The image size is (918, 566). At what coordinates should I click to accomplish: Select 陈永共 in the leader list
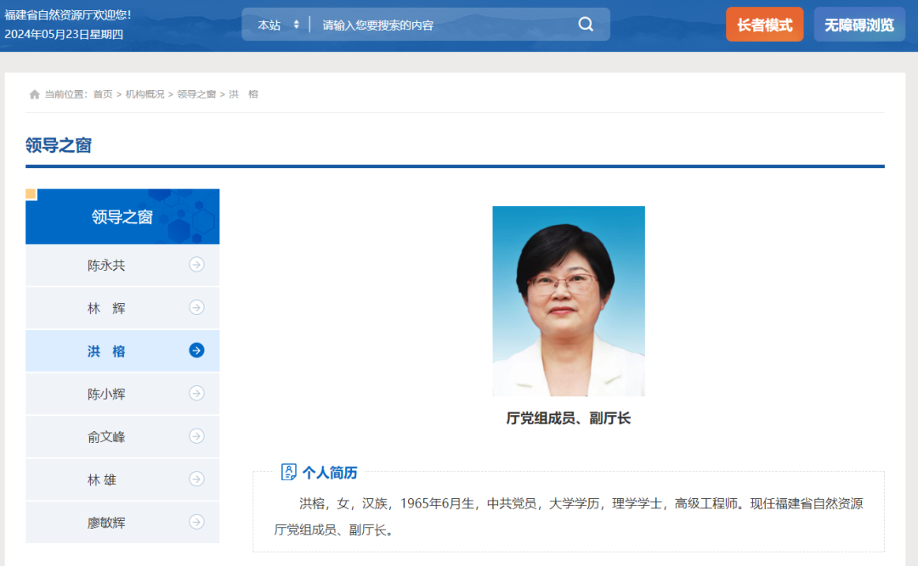tap(122, 265)
